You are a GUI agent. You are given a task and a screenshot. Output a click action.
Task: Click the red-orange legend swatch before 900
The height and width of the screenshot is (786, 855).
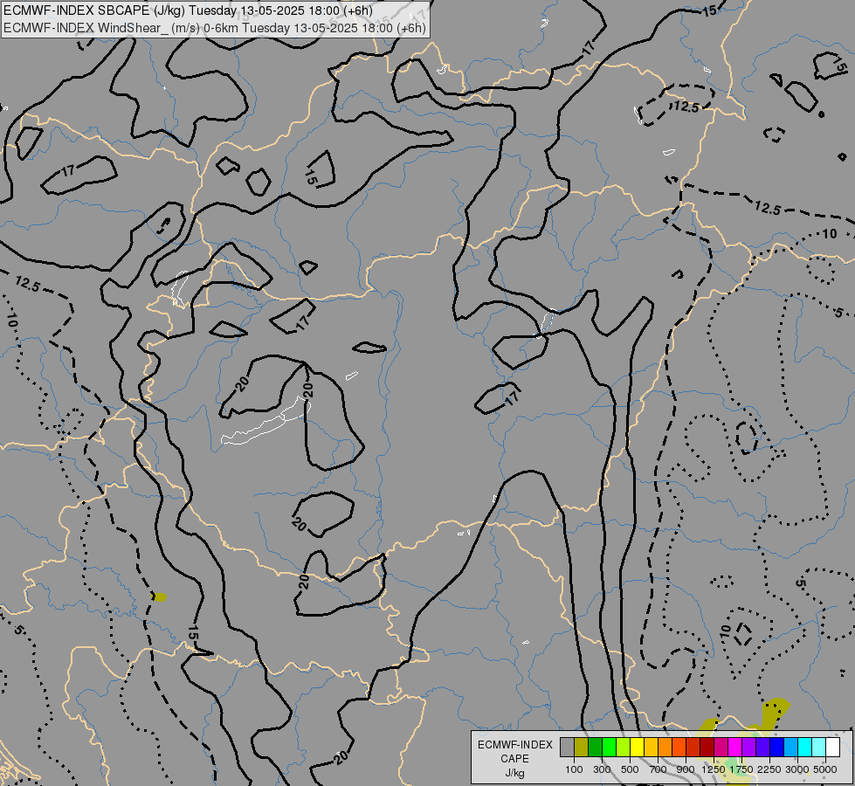[679, 748]
